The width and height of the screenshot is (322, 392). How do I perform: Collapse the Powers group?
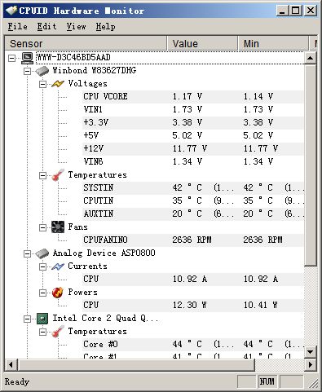pos(42,293)
